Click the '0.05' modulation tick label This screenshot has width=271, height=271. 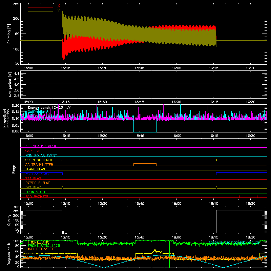16,125
